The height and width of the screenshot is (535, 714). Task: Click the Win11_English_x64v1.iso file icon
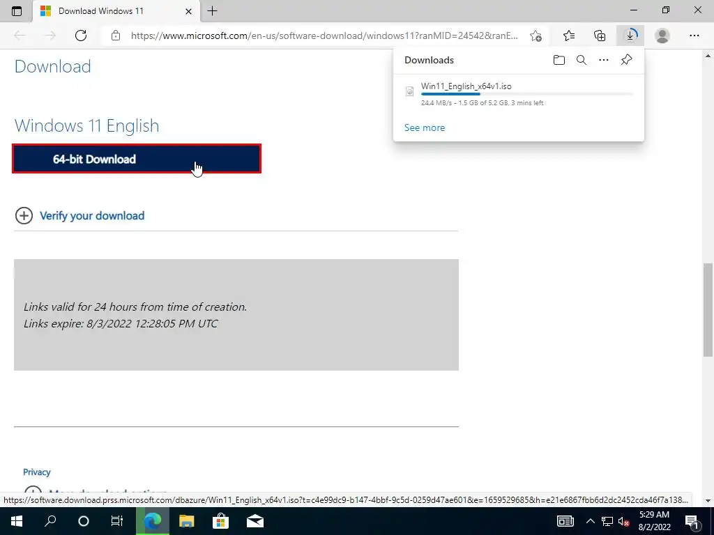click(409, 91)
